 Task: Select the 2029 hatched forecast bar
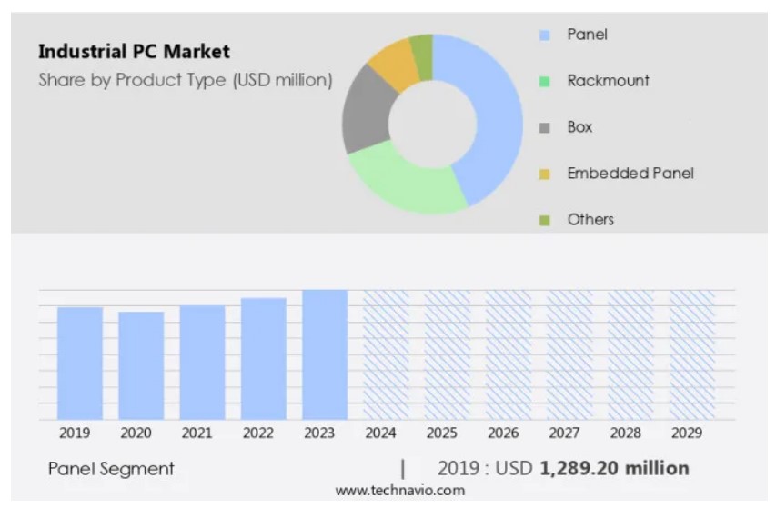tap(692, 354)
